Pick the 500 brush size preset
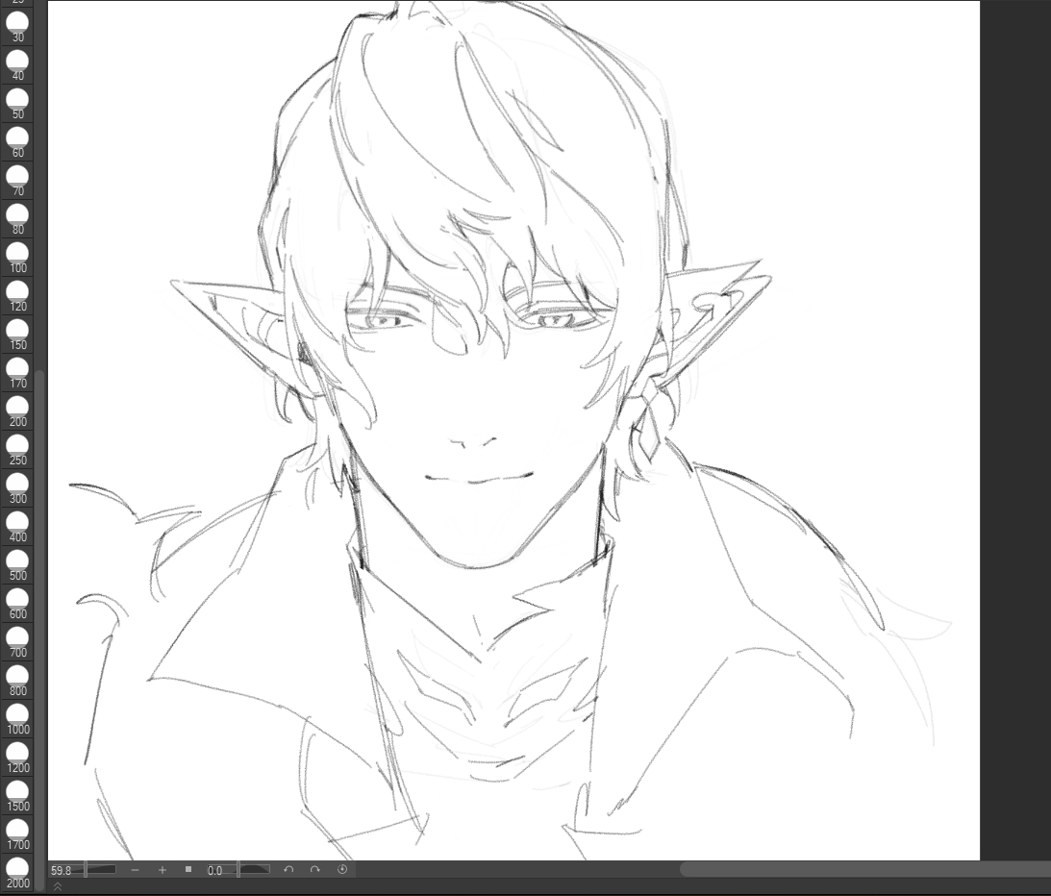This screenshot has width=1051, height=896. coord(17,564)
